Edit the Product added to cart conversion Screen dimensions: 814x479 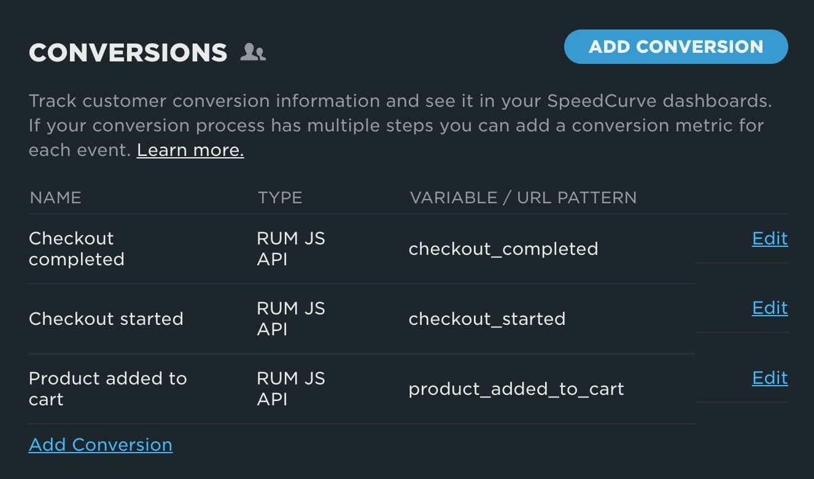769,378
